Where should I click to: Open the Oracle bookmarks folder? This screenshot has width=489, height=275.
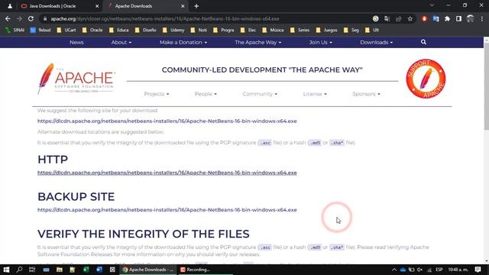[x=92, y=30]
